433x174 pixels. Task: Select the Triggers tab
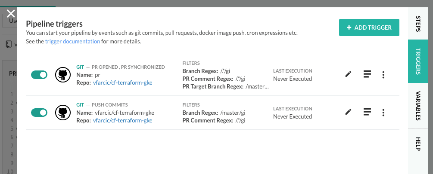[418, 61]
